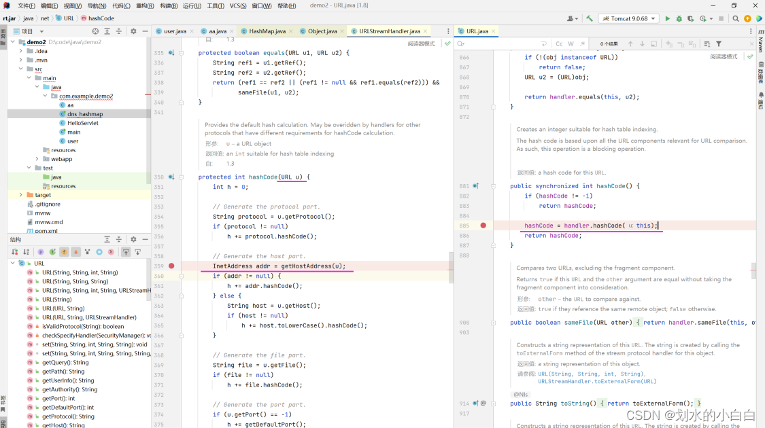Hide the project tool window
This screenshot has height=428, width=765.
coord(145,31)
